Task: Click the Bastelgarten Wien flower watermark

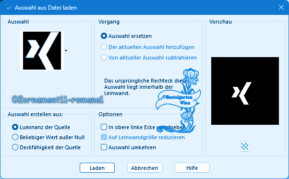Action: [x=178, y=100]
